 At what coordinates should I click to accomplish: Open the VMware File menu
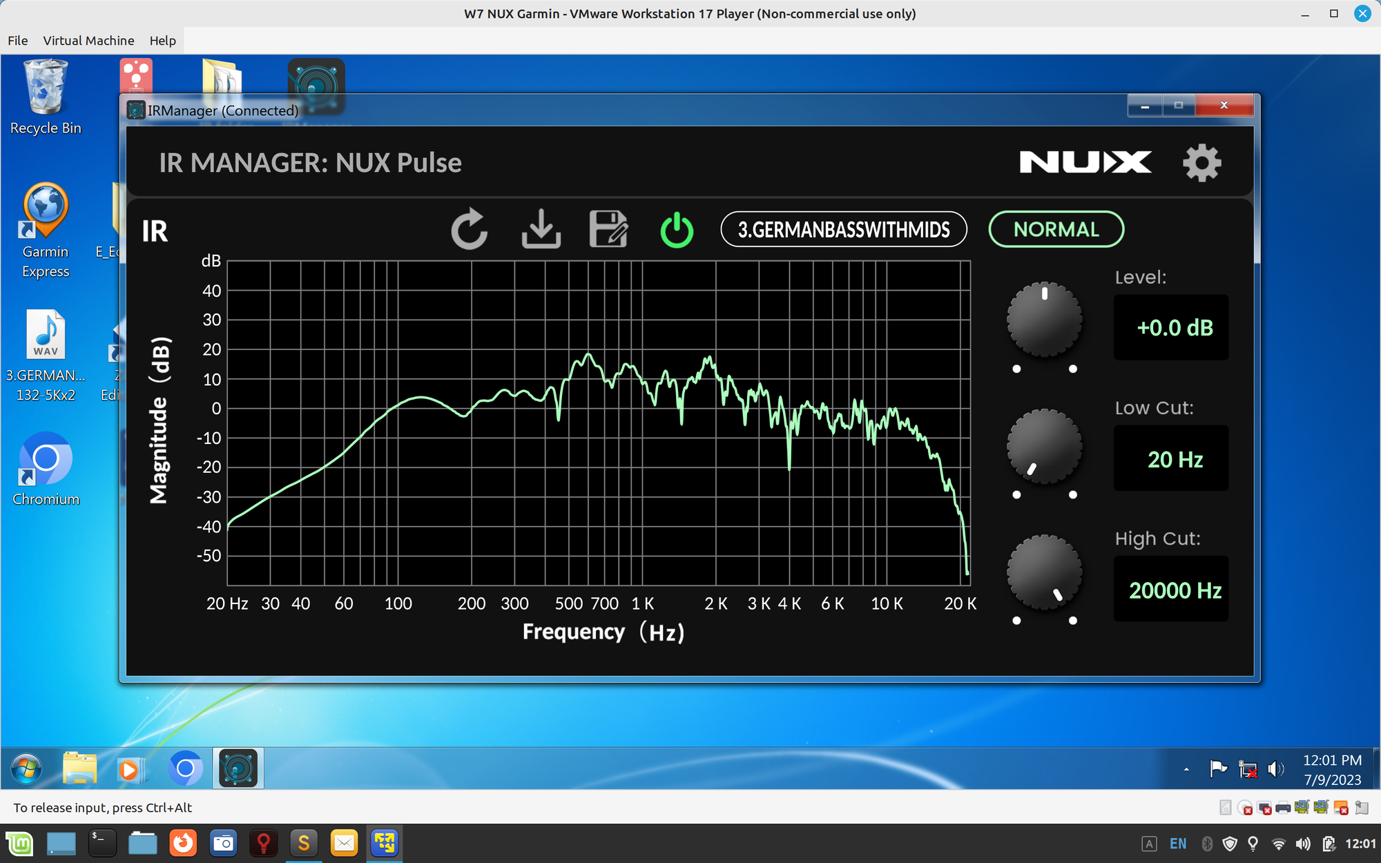coord(18,41)
